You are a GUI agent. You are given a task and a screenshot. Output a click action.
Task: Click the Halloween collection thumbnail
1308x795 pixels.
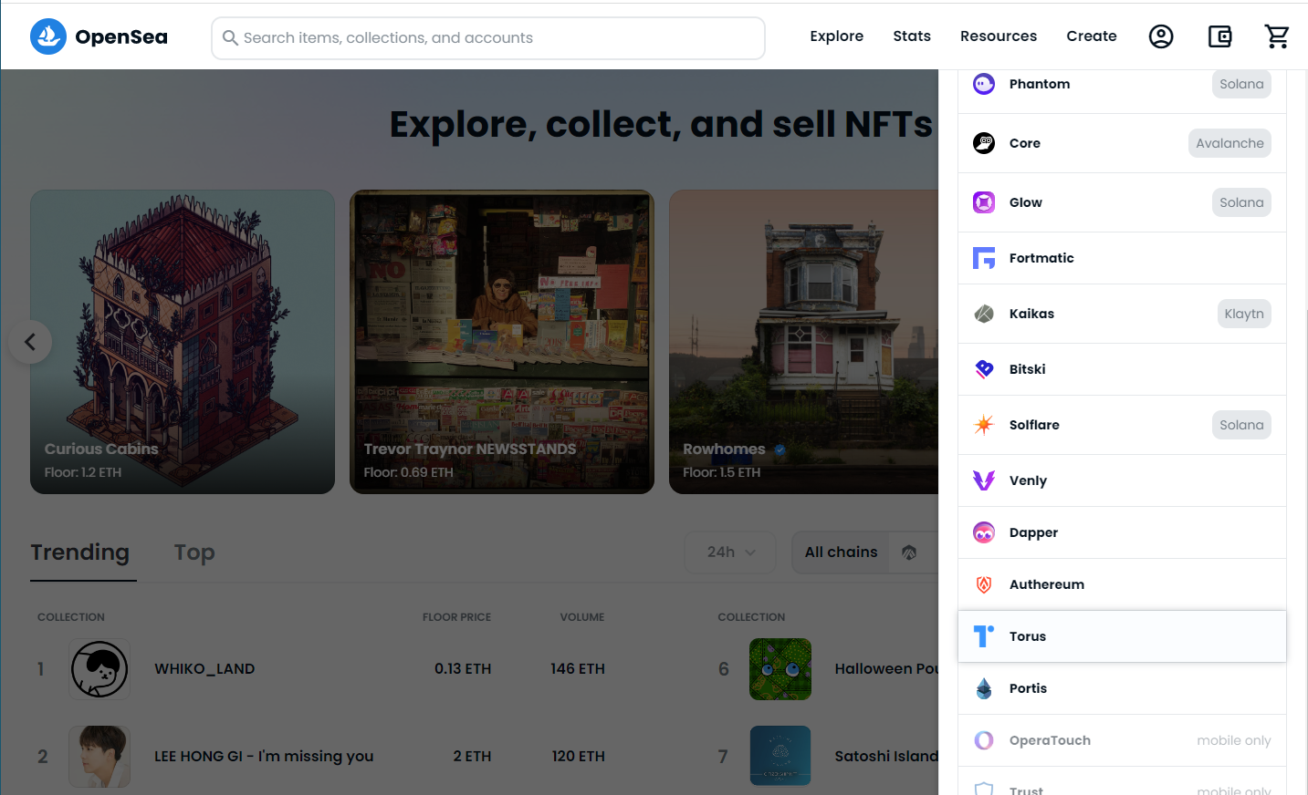point(780,669)
